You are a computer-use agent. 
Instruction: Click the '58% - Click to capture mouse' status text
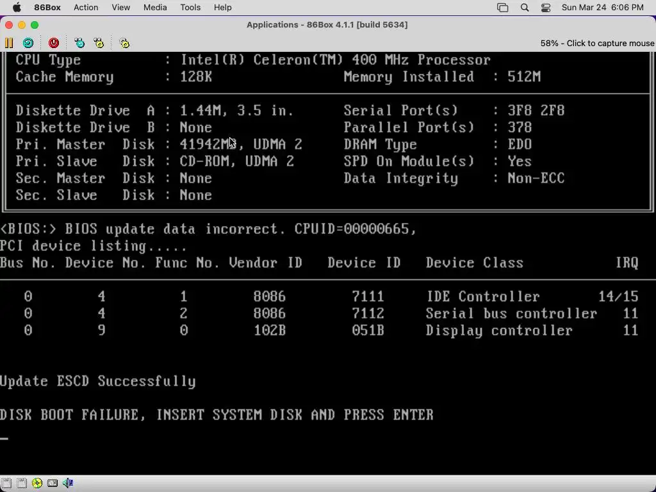[x=597, y=44]
